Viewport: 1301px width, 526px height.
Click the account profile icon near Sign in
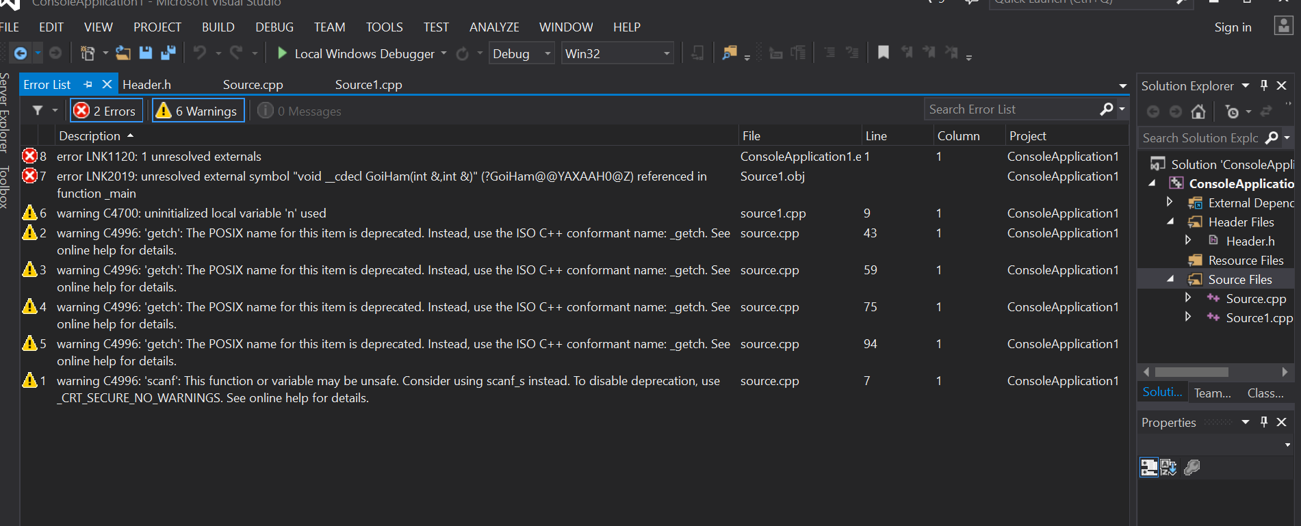tap(1283, 26)
